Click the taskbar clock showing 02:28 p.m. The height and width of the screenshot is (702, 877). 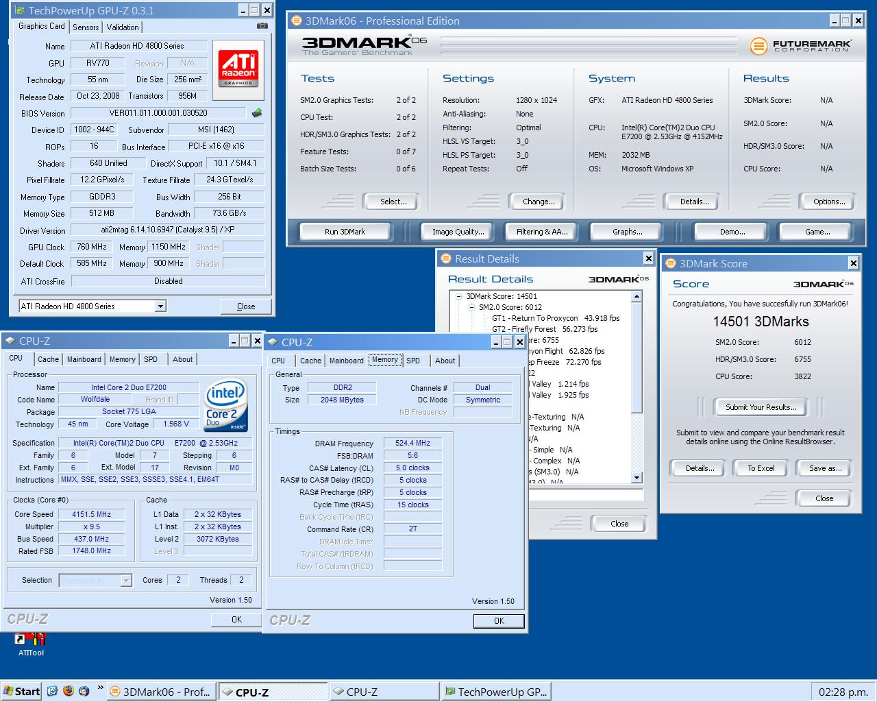(843, 692)
